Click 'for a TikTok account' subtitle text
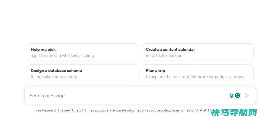Screen dimensions: 265x119 tap(165, 55)
